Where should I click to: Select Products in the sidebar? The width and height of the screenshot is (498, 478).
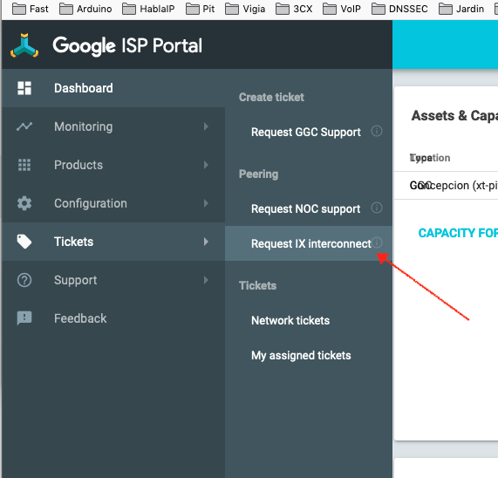click(x=113, y=165)
